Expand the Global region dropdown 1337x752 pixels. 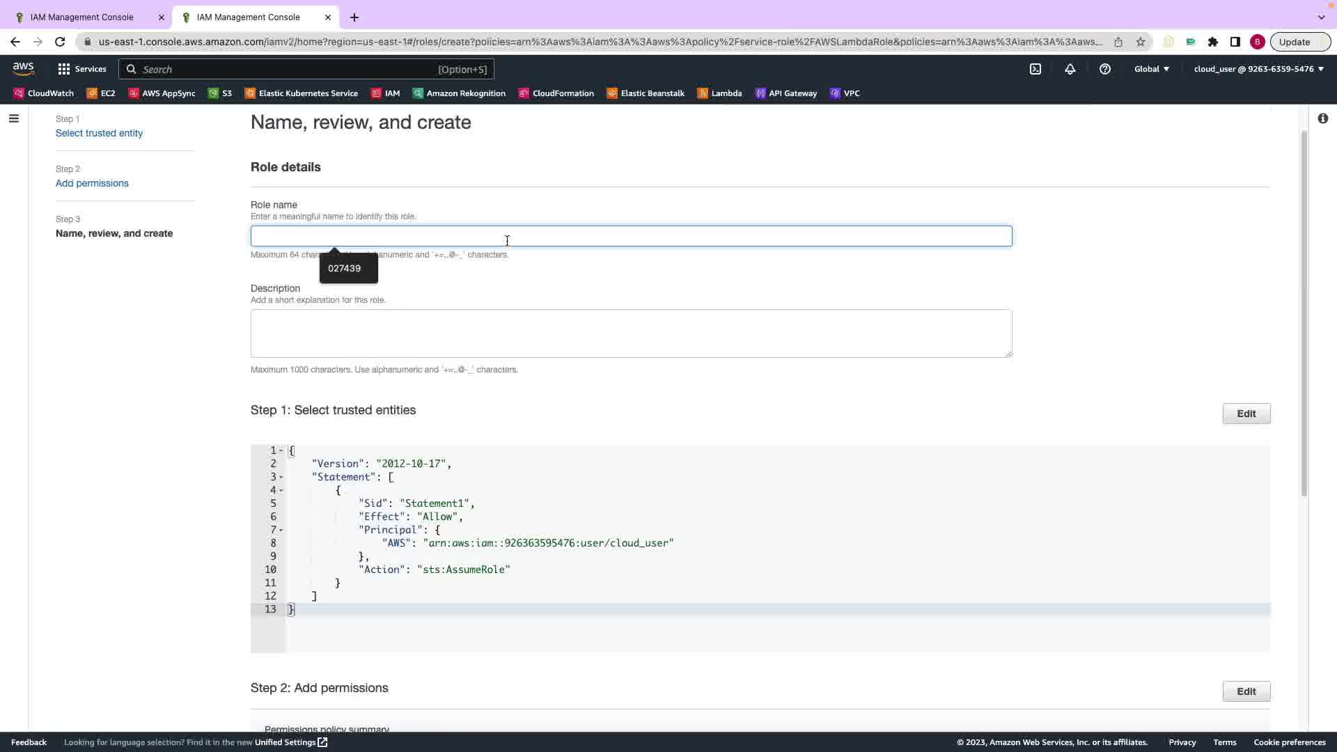pyautogui.click(x=1152, y=69)
